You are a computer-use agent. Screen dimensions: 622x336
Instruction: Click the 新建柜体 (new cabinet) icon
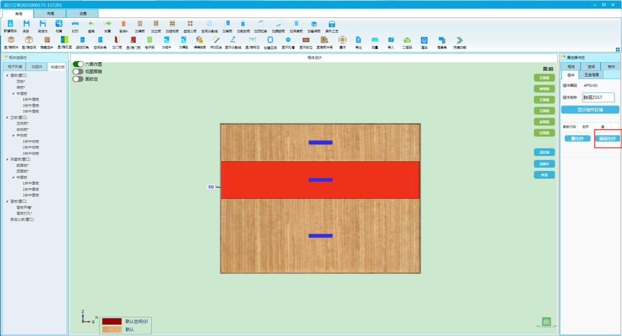(10, 24)
